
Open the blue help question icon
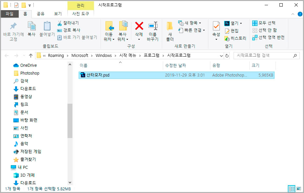(300, 14)
